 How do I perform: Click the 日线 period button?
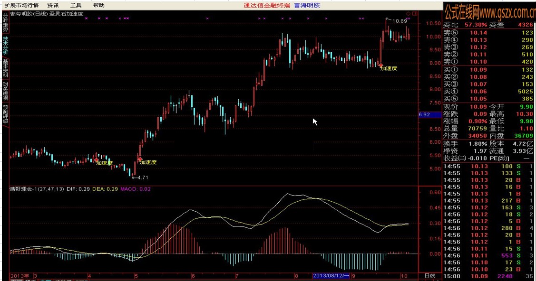[x=430, y=276]
